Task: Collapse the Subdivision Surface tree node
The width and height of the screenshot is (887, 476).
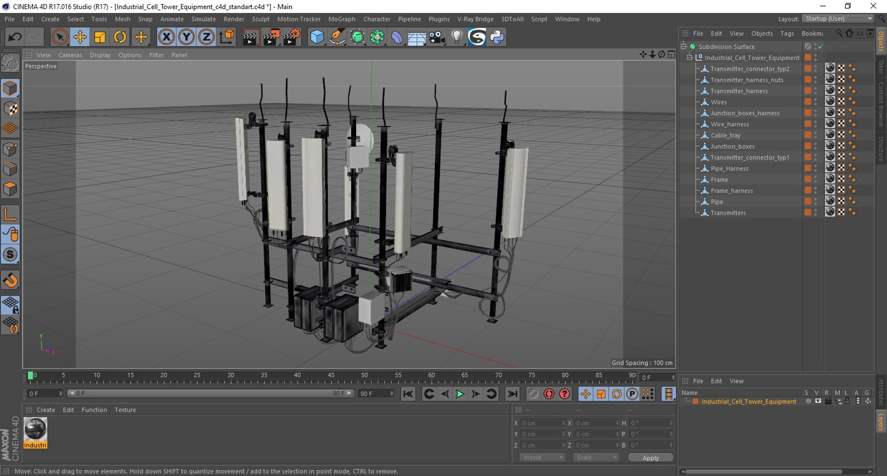Action: (x=684, y=46)
